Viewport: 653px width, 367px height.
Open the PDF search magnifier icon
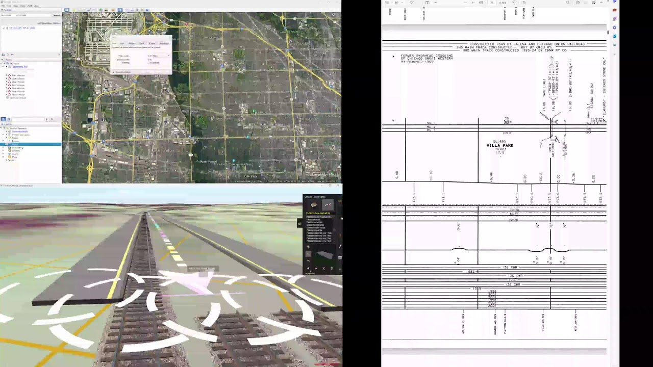click(567, 3)
